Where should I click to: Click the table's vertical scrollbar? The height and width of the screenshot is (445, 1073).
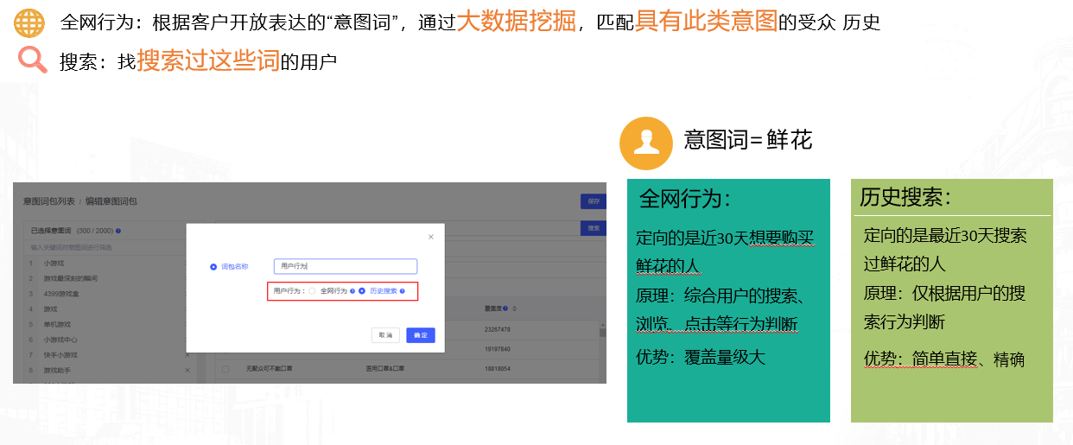click(x=602, y=333)
